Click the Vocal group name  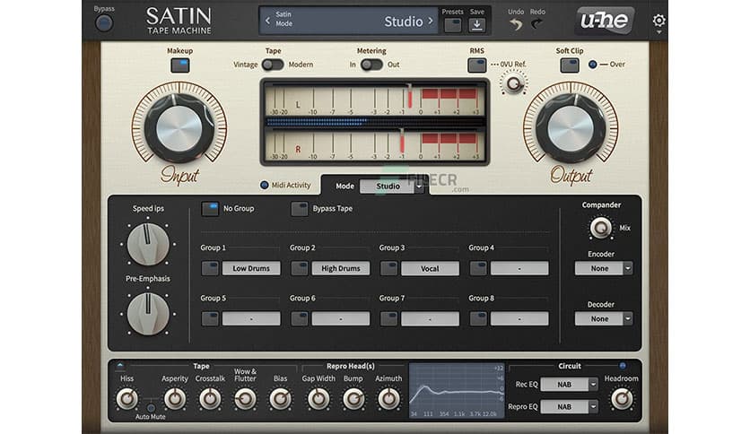click(x=430, y=269)
